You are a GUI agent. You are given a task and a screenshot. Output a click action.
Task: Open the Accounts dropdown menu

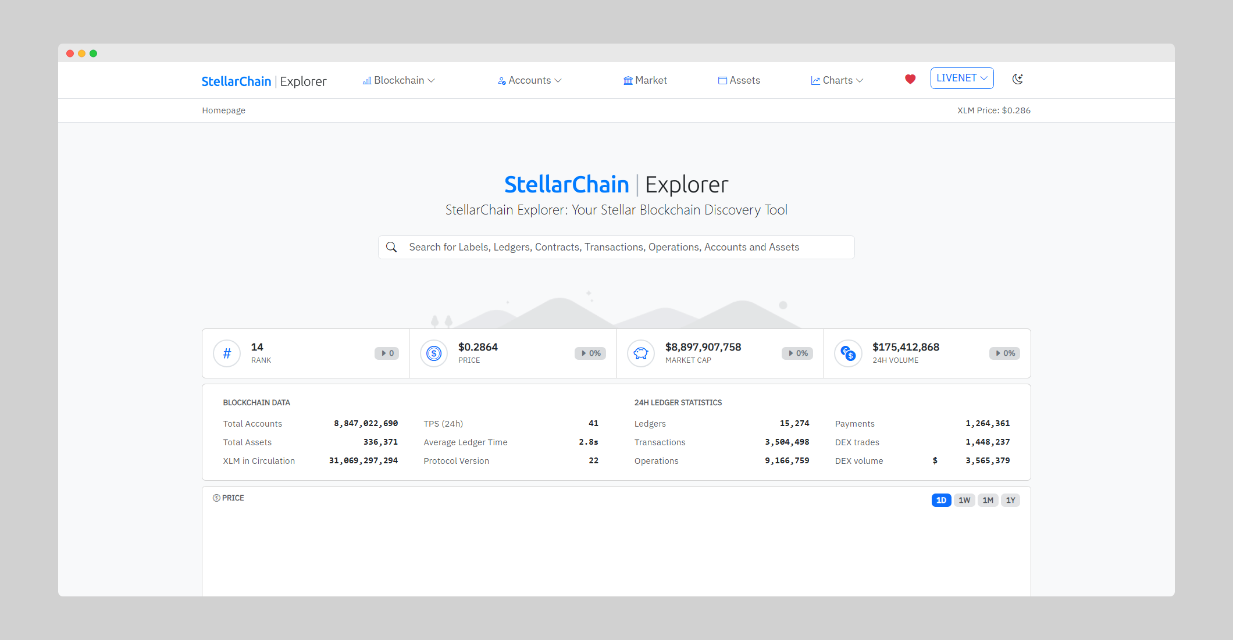tap(530, 80)
